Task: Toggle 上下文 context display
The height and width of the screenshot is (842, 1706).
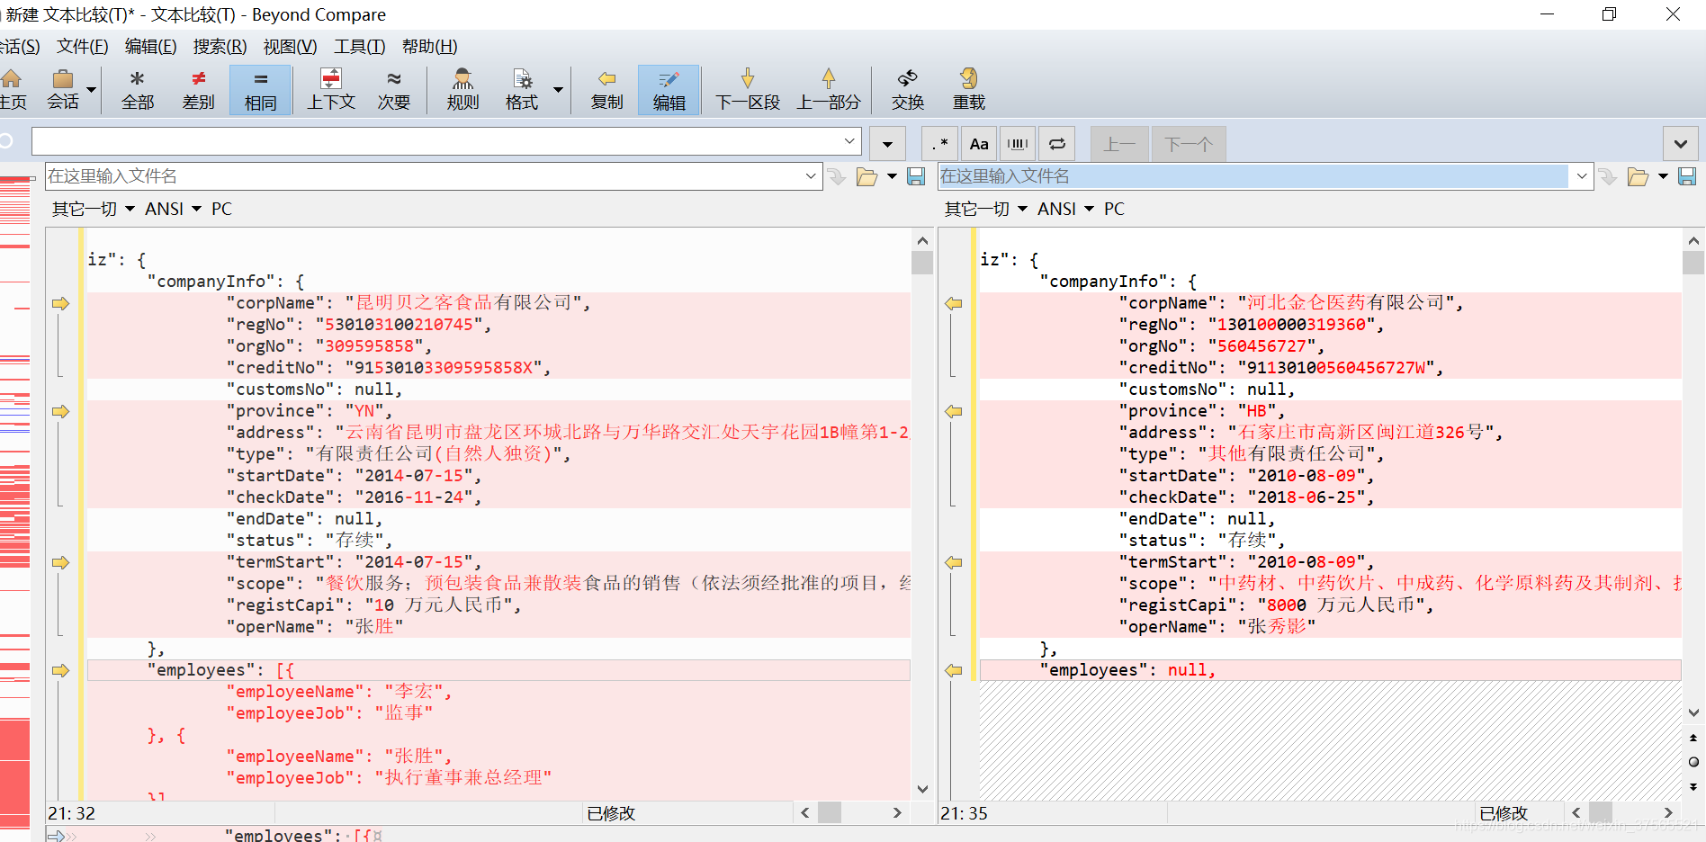Action: pyautogui.click(x=331, y=90)
